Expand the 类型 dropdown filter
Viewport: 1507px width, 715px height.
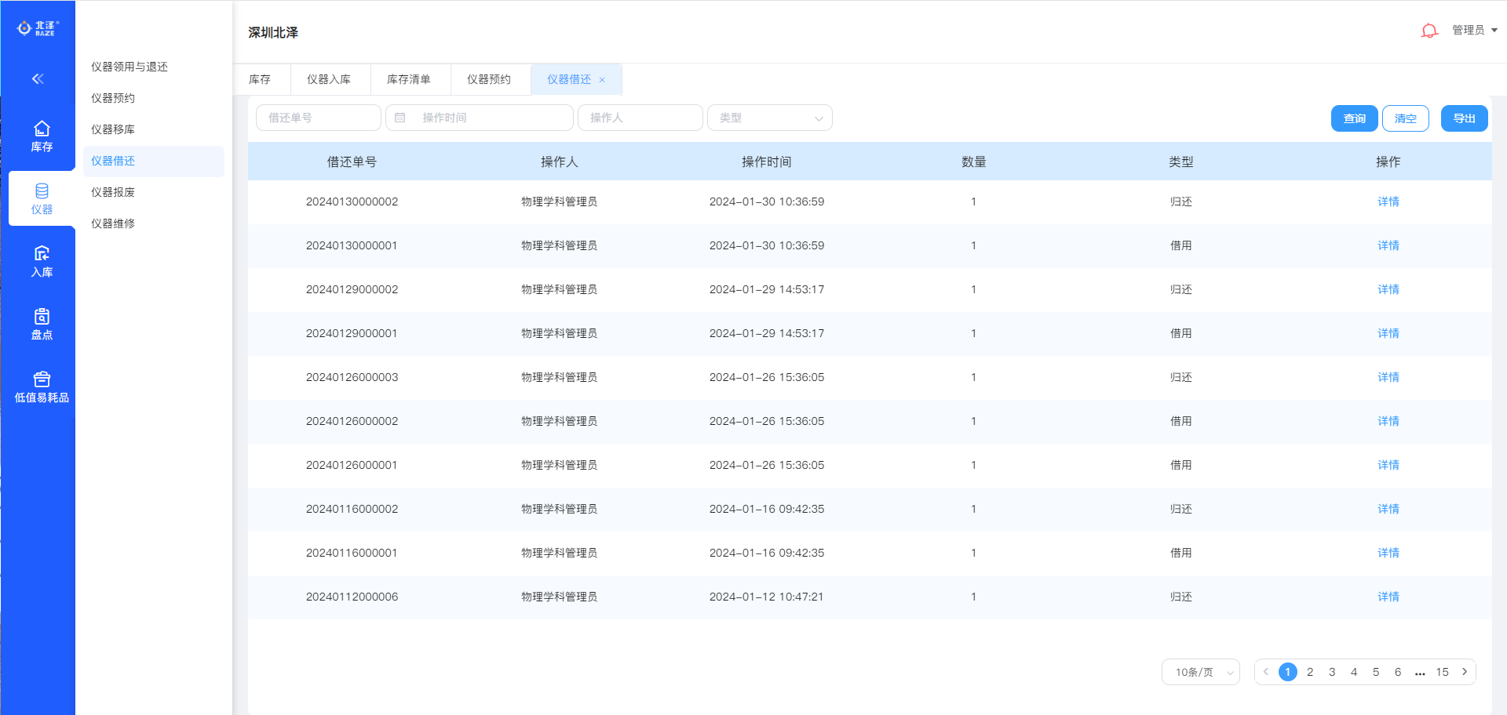(769, 118)
